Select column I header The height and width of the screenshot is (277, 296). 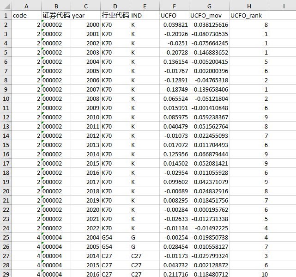pos(284,6)
